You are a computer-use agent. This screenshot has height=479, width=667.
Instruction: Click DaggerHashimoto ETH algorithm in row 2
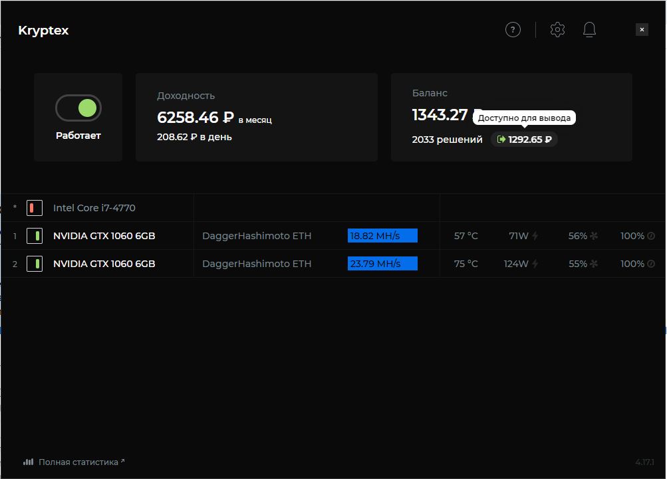[x=257, y=264]
